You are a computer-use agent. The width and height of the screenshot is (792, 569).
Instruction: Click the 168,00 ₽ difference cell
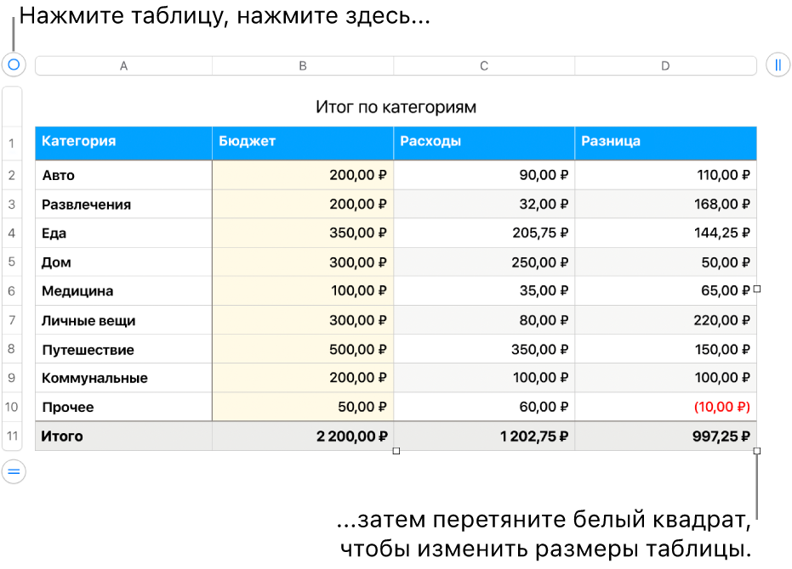point(666,205)
